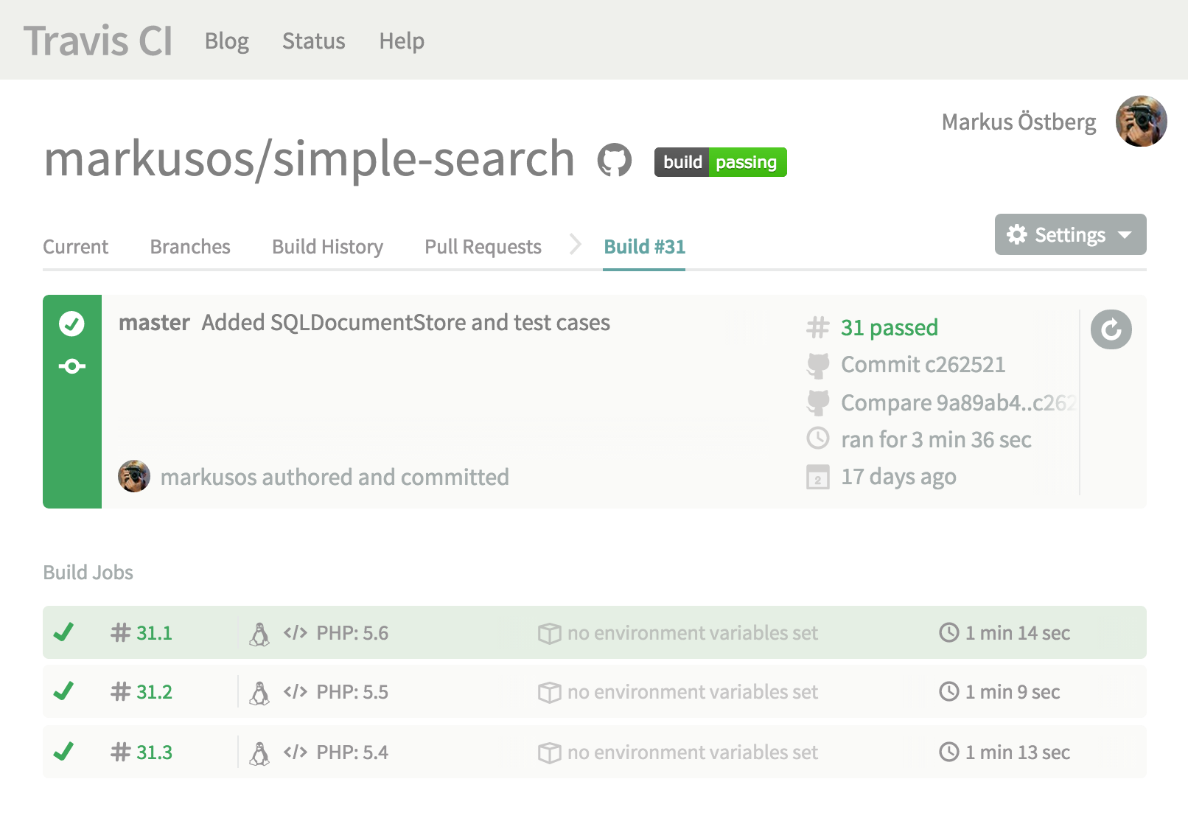Click clock icon beside 1 min 14 sec

(x=949, y=632)
